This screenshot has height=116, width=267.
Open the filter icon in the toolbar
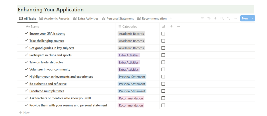(x=202, y=18)
